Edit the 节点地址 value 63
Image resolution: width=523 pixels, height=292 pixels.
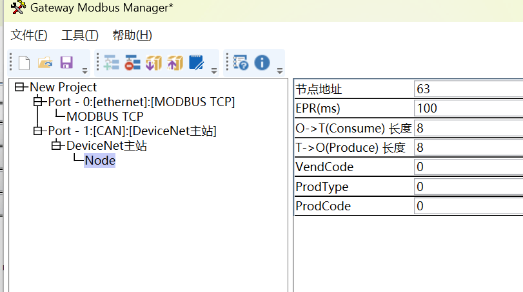coord(469,89)
